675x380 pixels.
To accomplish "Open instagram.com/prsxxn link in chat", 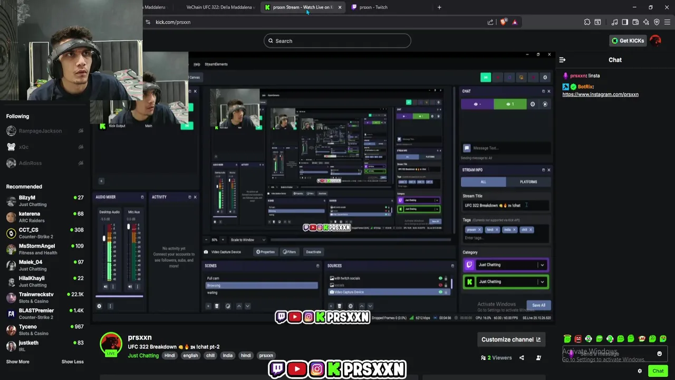I will point(600,94).
